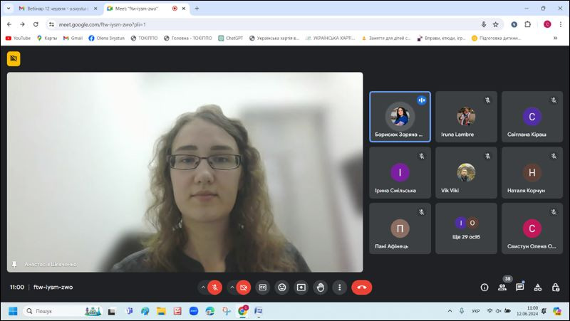Go back in browser history
570x321 pixels.
(x=9, y=24)
